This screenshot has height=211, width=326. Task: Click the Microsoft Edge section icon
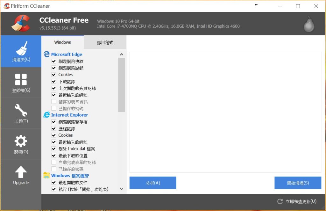pyautogui.click(x=46, y=54)
